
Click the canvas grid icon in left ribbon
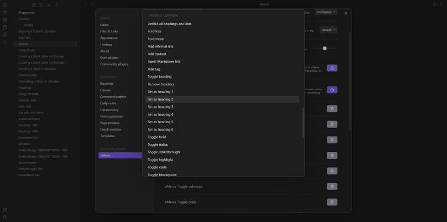[x=5, y=19]
